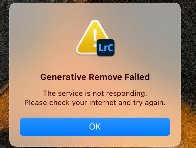Click the orange photo area at the bottom-left outside the dialog
Viewport: 196px width, 148px height.
(4, 113)
